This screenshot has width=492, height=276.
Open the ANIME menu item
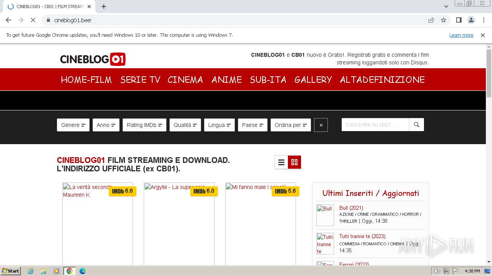point(227,80)
